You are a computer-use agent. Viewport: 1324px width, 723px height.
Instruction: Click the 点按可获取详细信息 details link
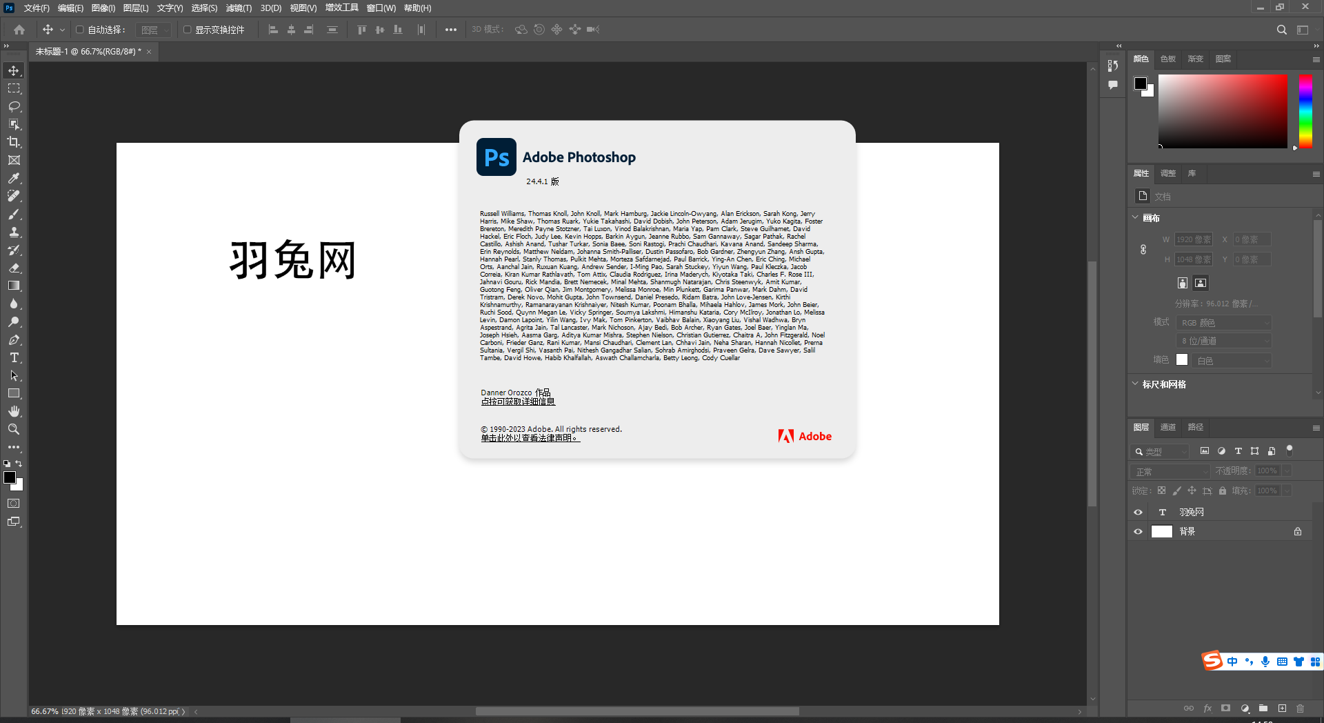coord(518,402)
